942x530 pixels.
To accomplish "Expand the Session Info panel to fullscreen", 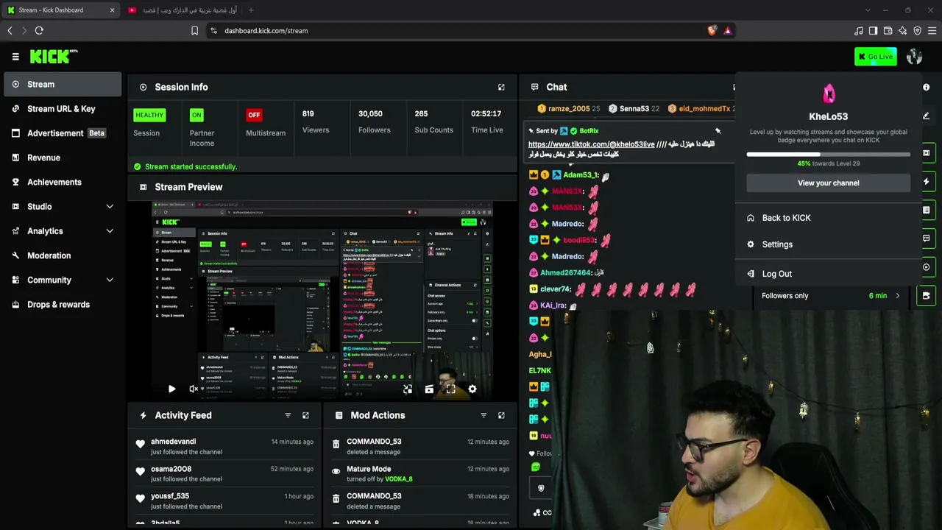I will click(x=501, y=87).
